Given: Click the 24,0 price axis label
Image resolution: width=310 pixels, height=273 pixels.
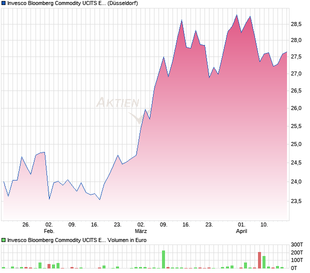Looking at the screenshot, I should [x=296, y=181].
